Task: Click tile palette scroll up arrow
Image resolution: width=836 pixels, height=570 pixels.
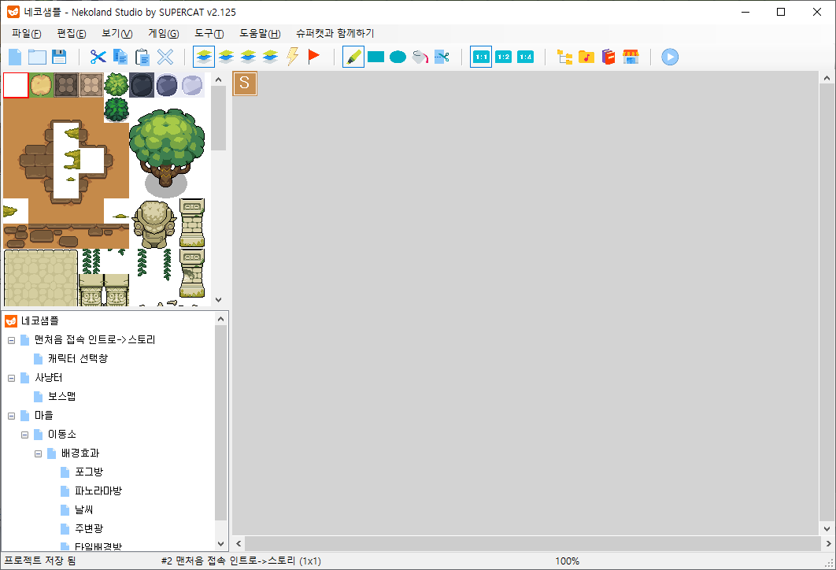Action: click(x=218, y=80)
